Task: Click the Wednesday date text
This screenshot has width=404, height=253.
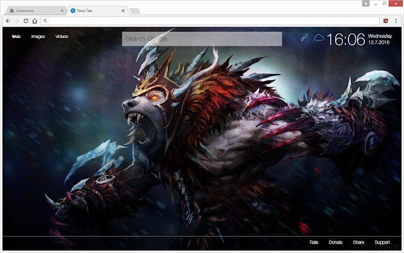Action: coord(380,36)
